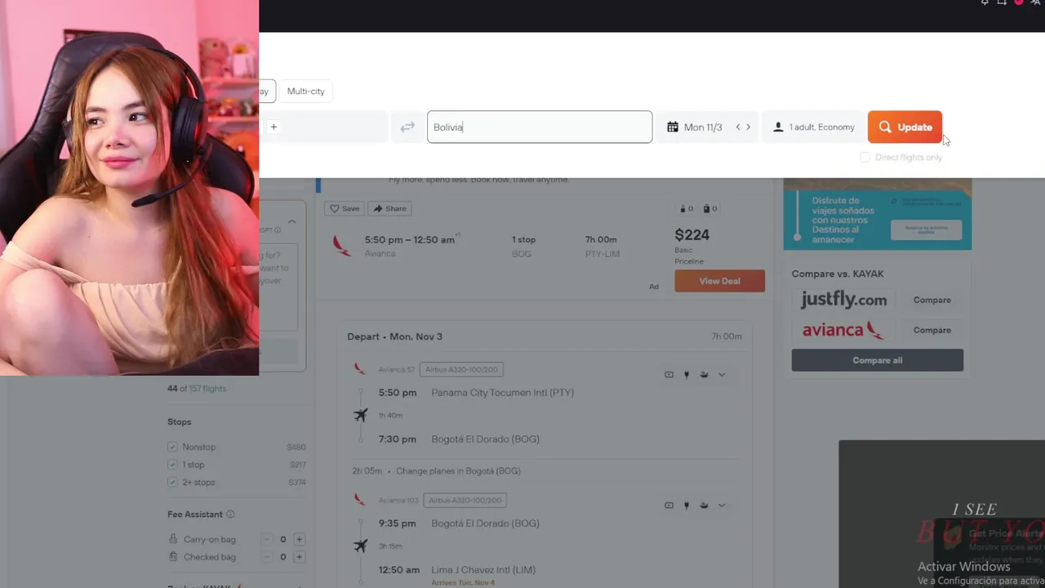
Task: Uncheck the 2+ stops filter
Action: [x=172, y=483]
